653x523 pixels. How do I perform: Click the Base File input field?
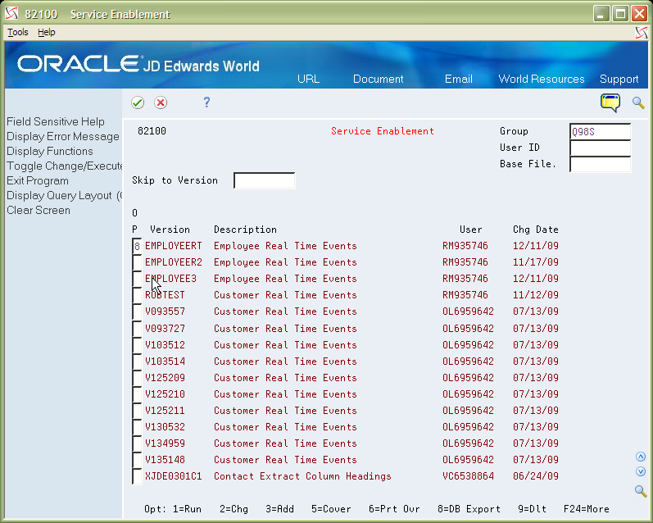[x=600, y=164]
